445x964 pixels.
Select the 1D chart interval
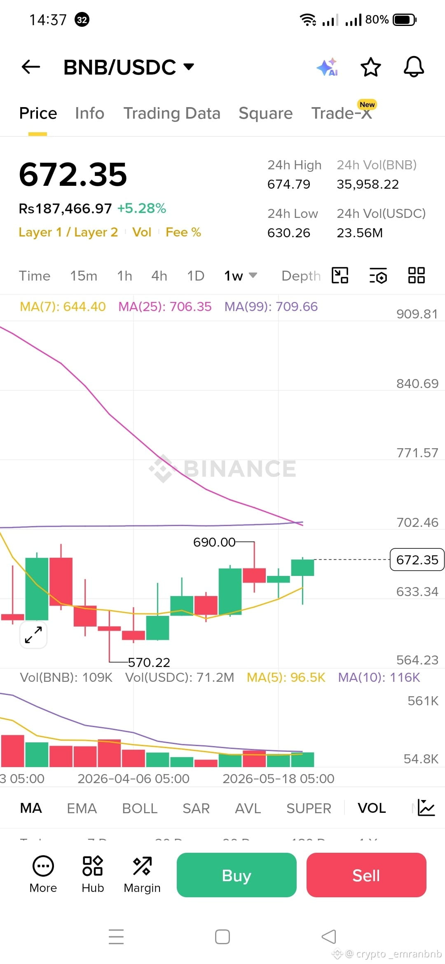pyautogui.click(x=196, y=276)
